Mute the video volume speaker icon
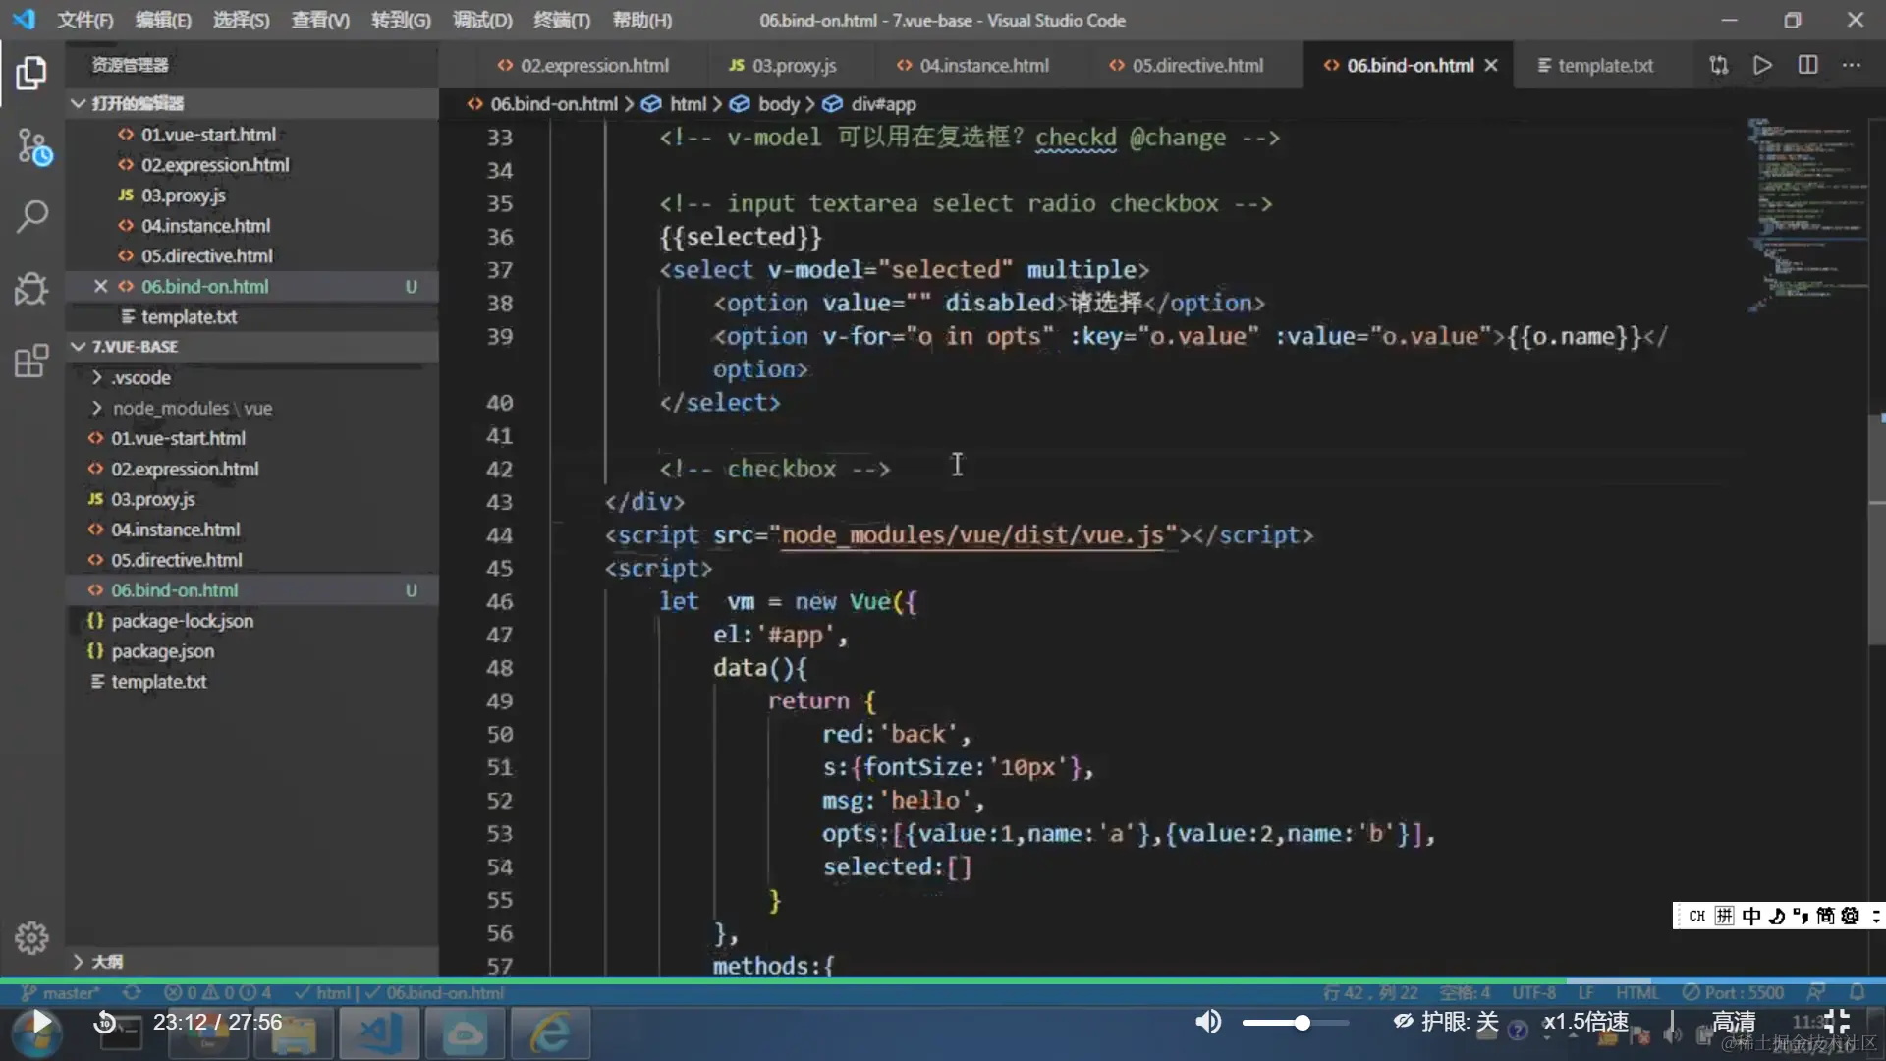The width and height of the screenshot is (1886, 1061). click(1207, 1022)
